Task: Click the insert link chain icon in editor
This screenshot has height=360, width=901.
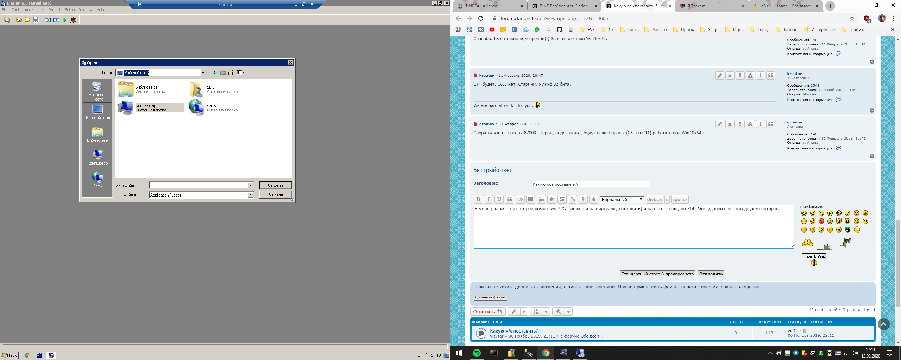Action: coord(573,199)
